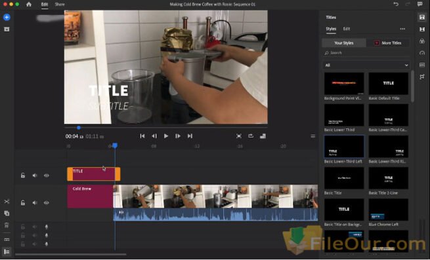Mute the first audio track

pos(35,227)
